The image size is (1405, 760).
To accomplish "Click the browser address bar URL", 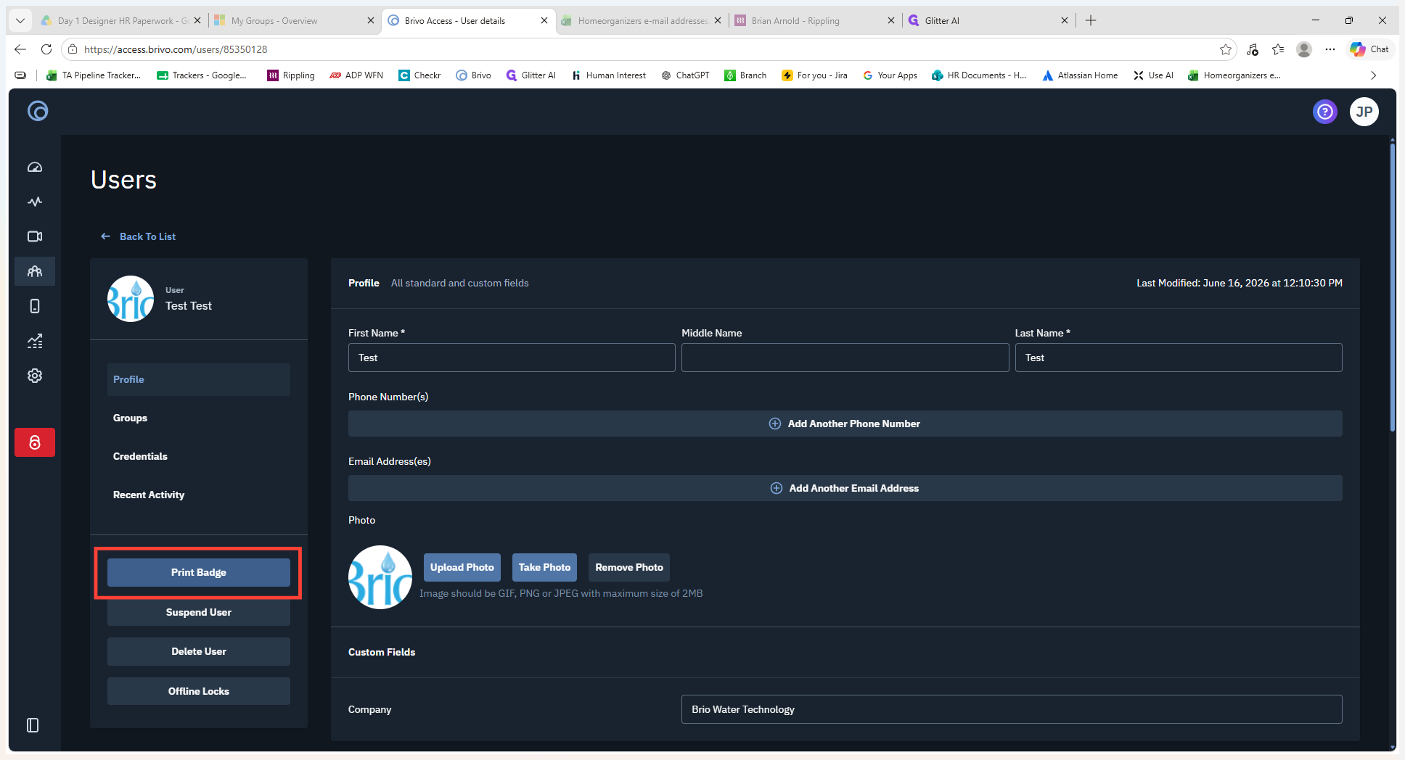I will click(176, 49).
